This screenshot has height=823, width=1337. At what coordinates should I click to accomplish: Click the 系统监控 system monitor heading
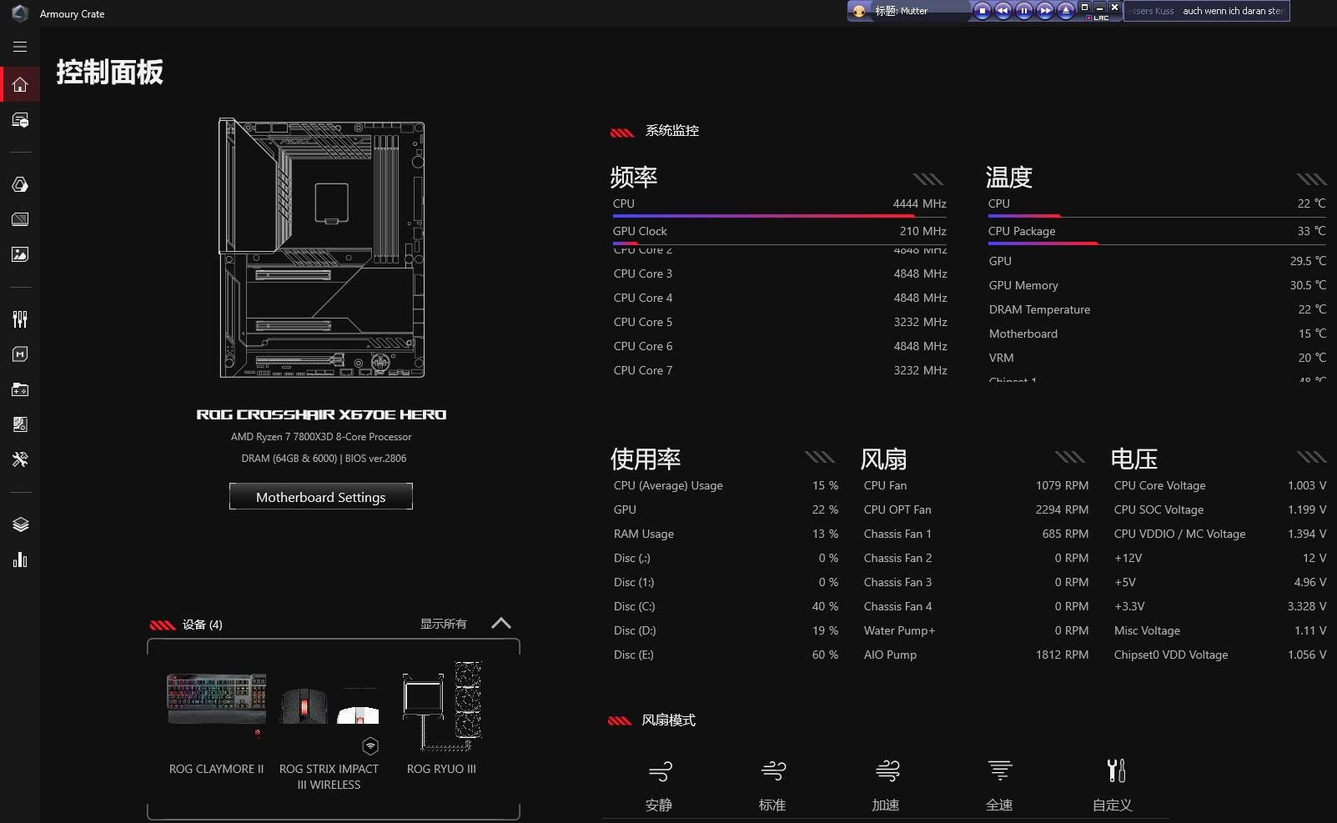tap(672, 131)
